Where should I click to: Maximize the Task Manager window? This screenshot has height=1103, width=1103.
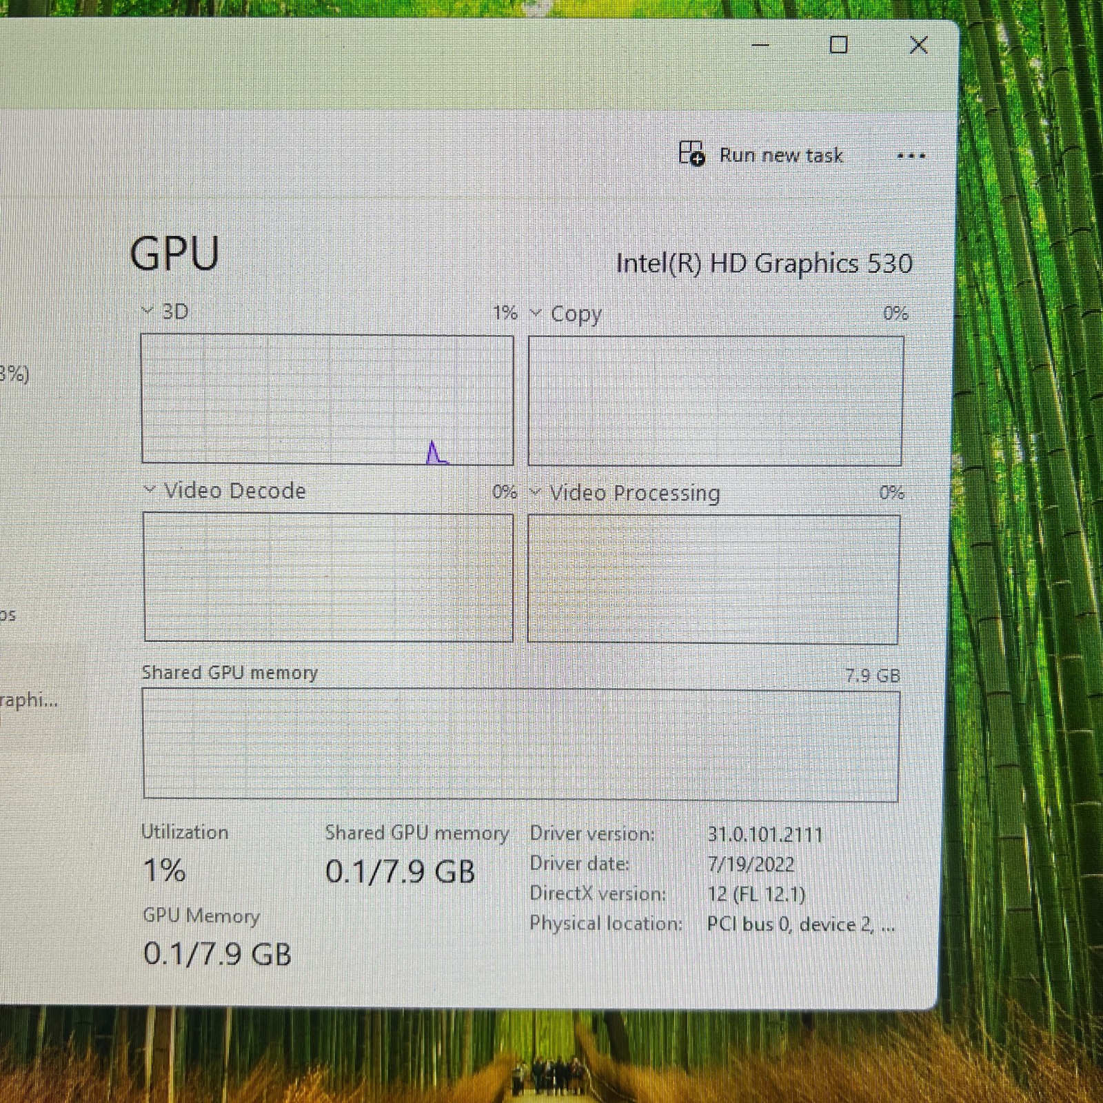point(838,45)
